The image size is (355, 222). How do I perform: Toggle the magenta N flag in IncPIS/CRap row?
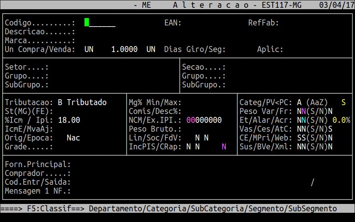[224, 147]
